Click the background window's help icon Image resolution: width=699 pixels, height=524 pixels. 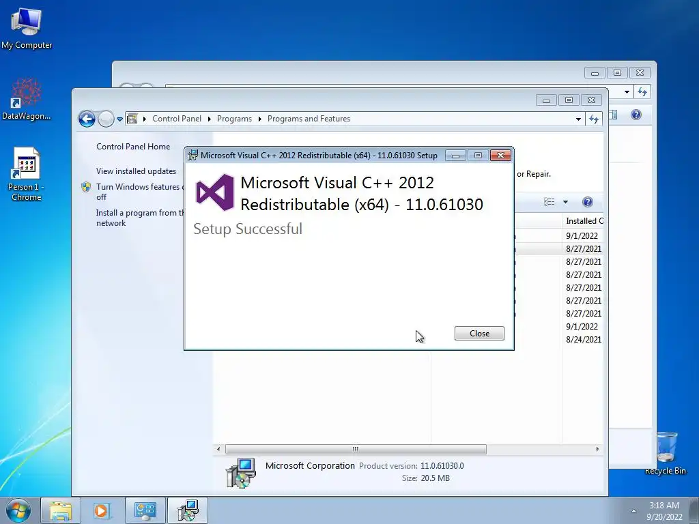636,115
